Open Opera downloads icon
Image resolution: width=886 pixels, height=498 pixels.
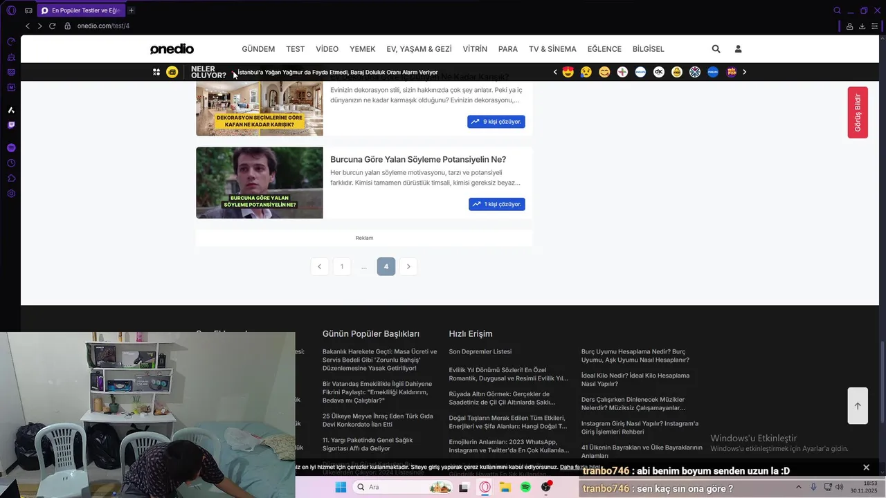pos(862,26)
